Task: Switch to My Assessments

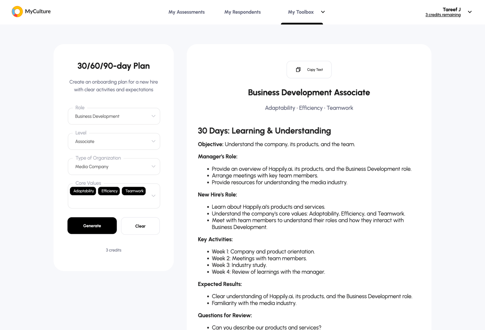Action: 186,12
